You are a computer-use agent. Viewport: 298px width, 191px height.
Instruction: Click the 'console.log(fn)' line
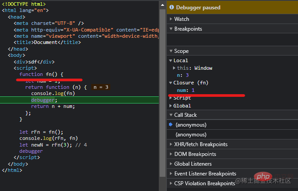[53, 93]
